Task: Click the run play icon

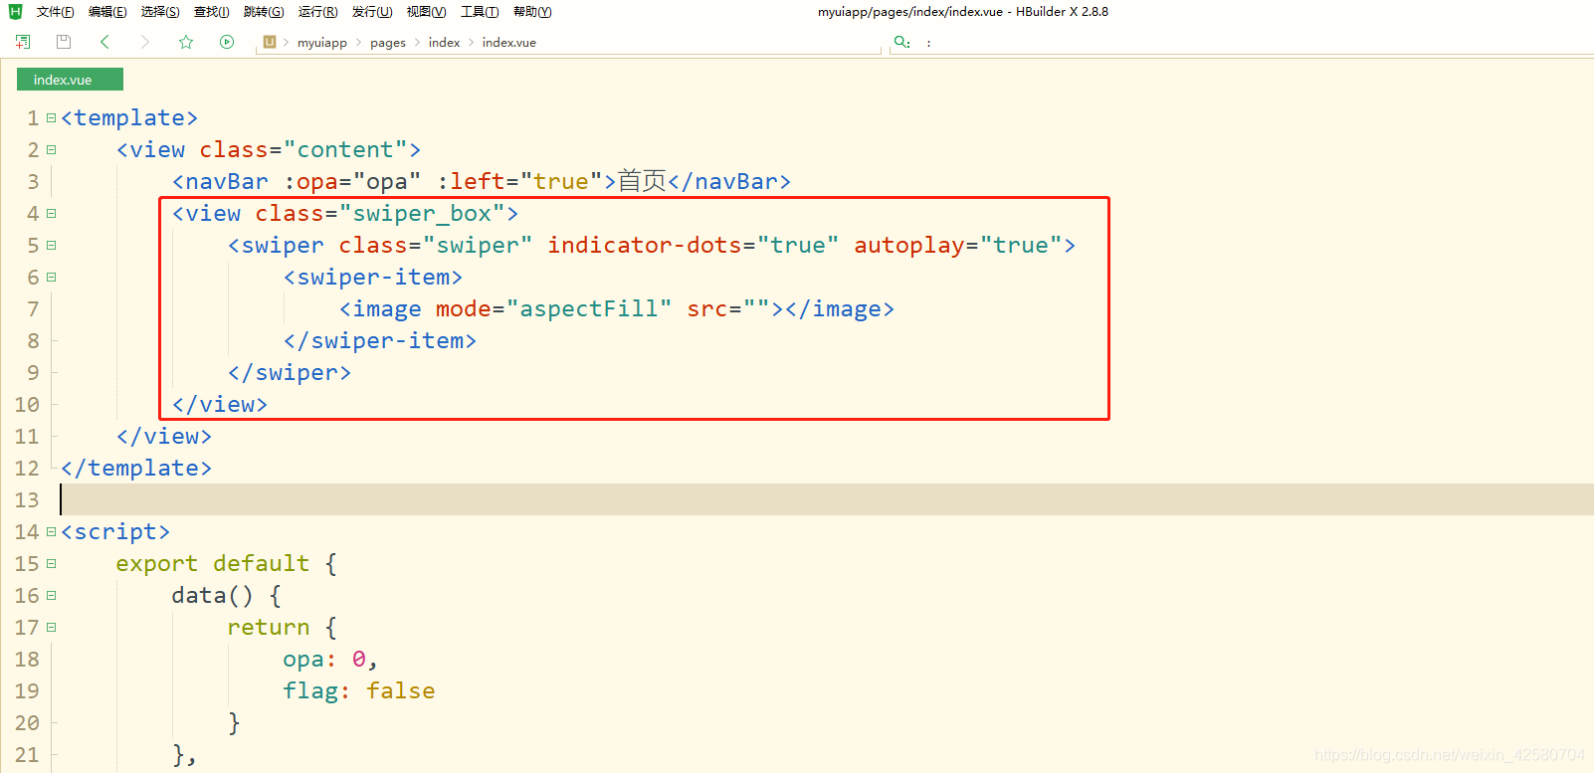Action: click(227, 42)
